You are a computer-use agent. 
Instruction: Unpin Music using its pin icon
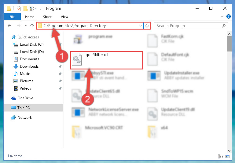pos(60,74)
